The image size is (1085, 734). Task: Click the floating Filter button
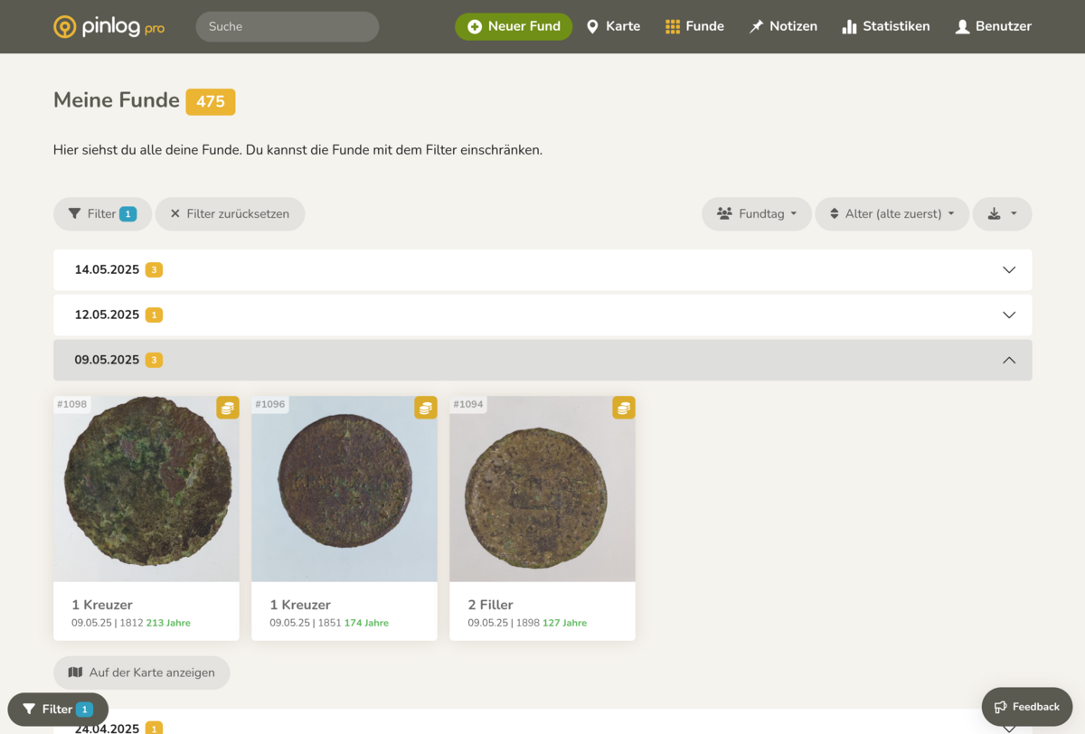[x=58, y=710]
